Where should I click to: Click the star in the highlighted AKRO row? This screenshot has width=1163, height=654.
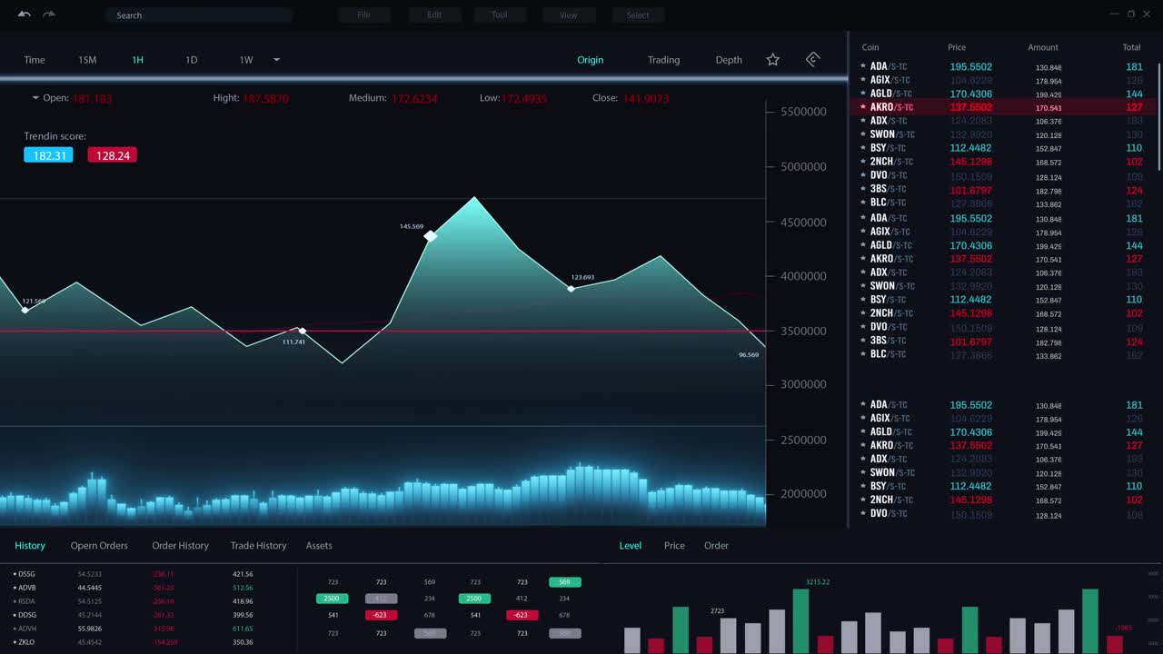pos(863,107)
